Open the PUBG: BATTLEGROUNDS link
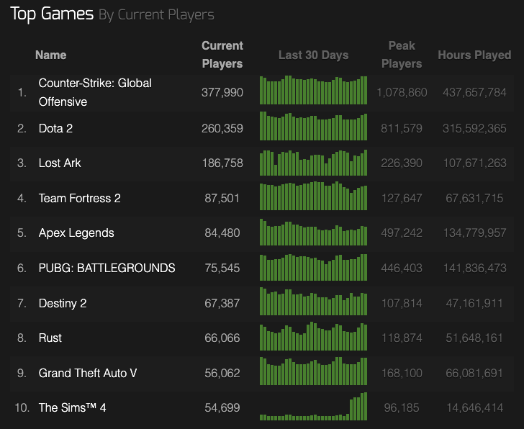 coord(107,268)
